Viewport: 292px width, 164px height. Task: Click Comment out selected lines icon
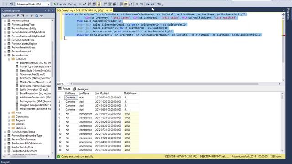click(x=137, y=4)
